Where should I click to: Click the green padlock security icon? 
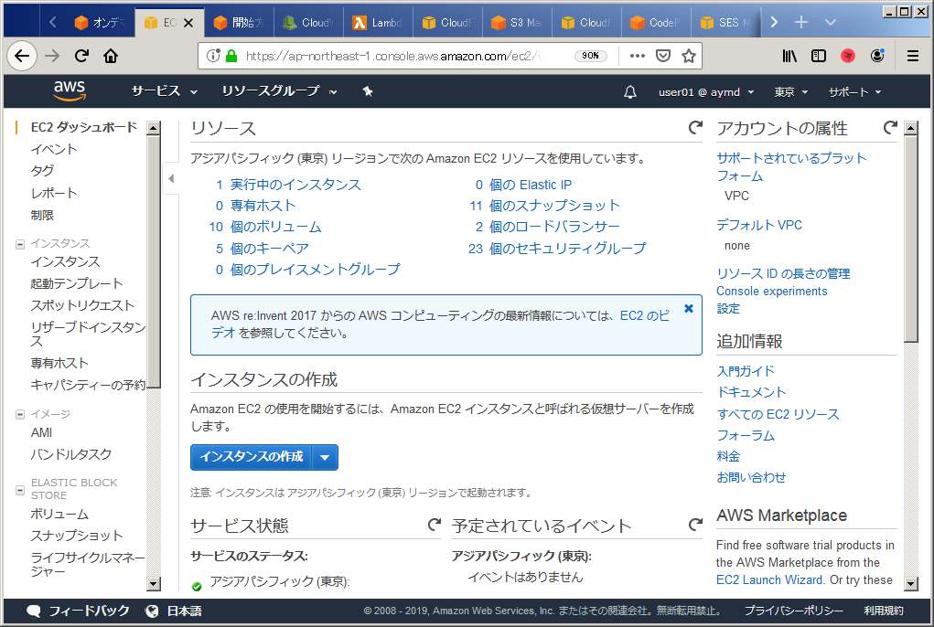point(231,56)
